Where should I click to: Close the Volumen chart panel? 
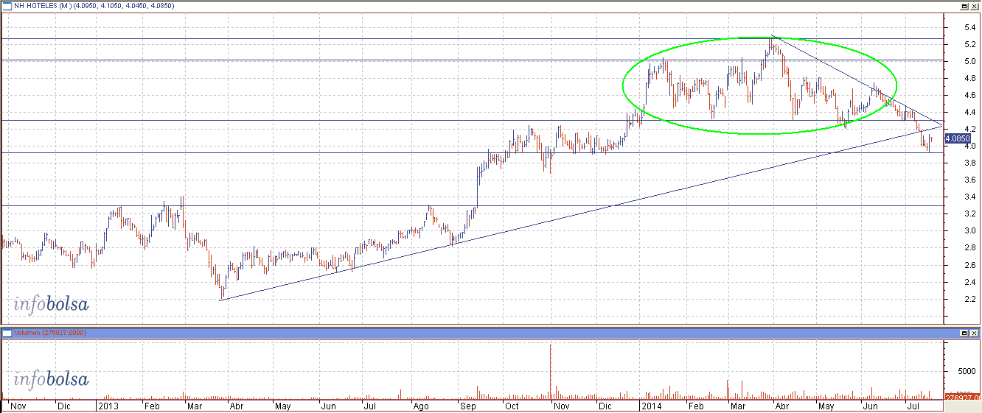973,333
